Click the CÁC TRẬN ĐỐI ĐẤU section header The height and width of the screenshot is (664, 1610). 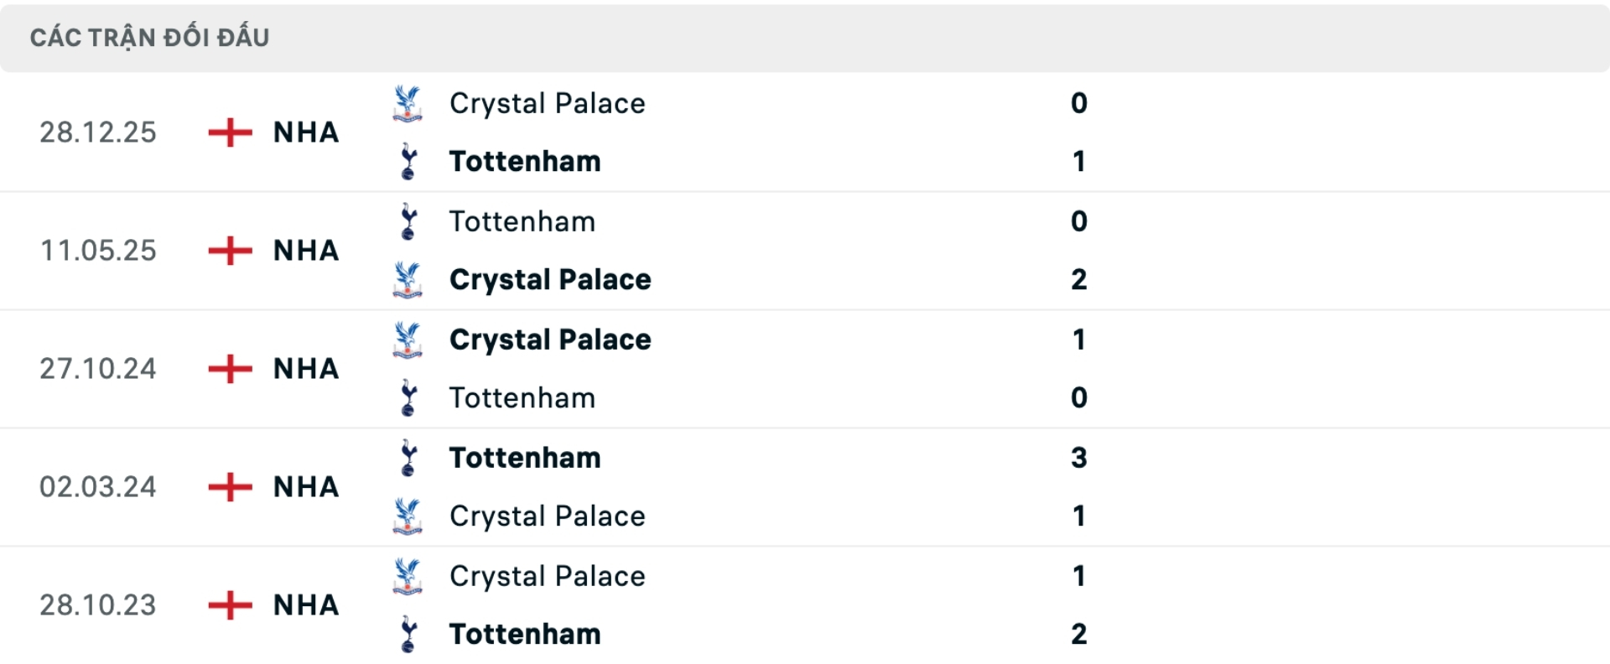(149, 36)
